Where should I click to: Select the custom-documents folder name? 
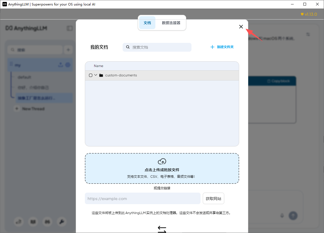[121, 75]
